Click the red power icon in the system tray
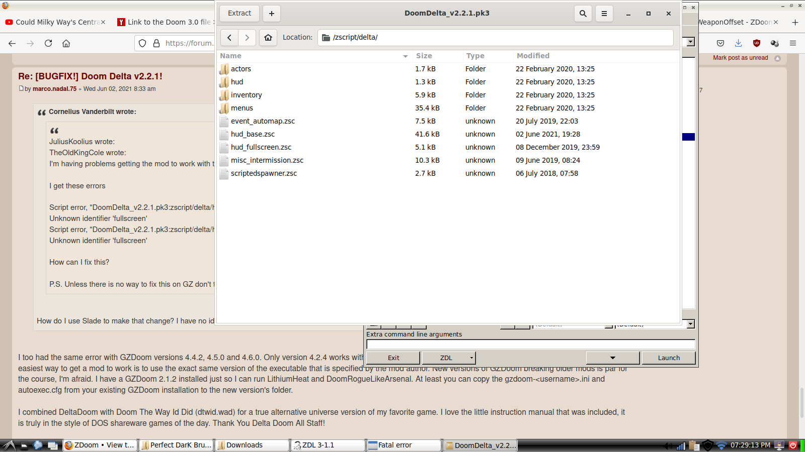805x452 pixels. tap(793, 445)
